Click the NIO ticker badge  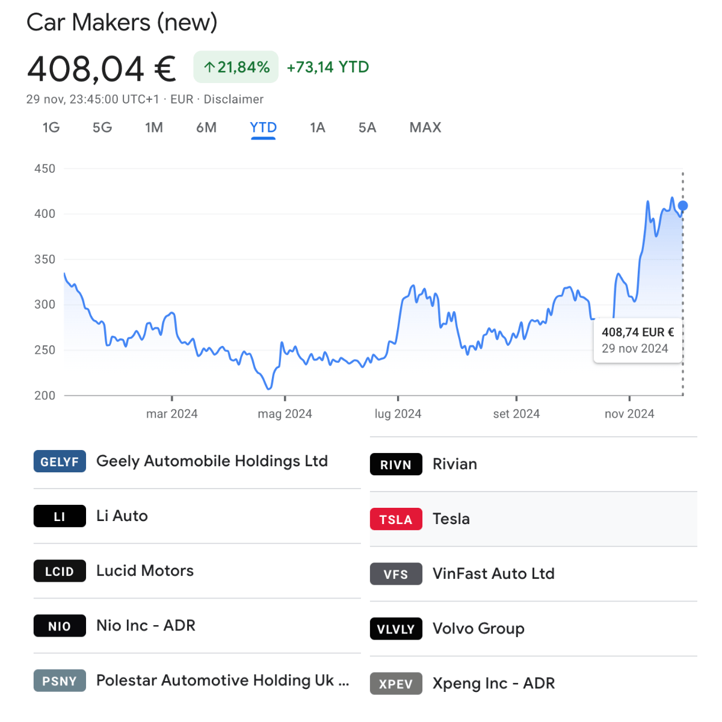coord(60,626)
